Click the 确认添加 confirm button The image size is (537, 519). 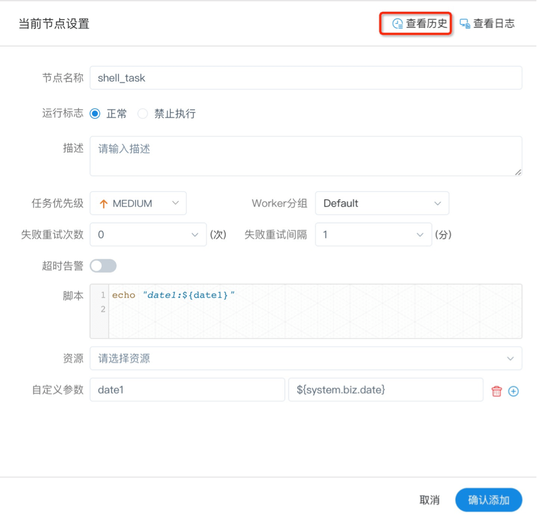pos(489,500)
